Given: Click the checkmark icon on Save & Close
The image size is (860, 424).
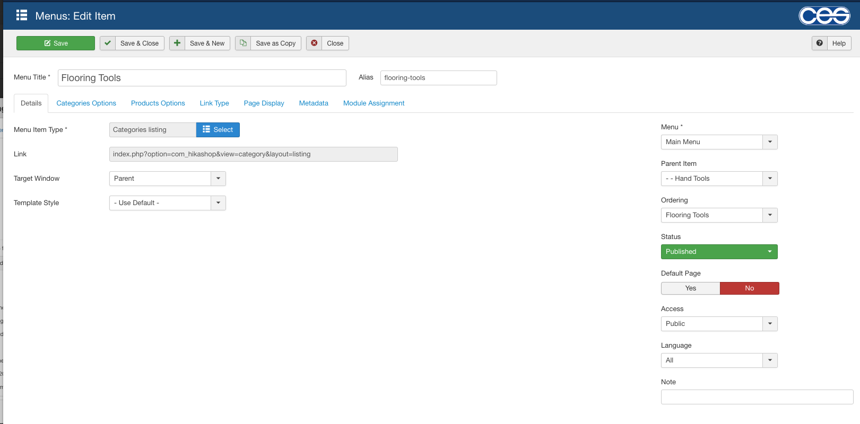Looking at the screenshot, I should 108,43.
